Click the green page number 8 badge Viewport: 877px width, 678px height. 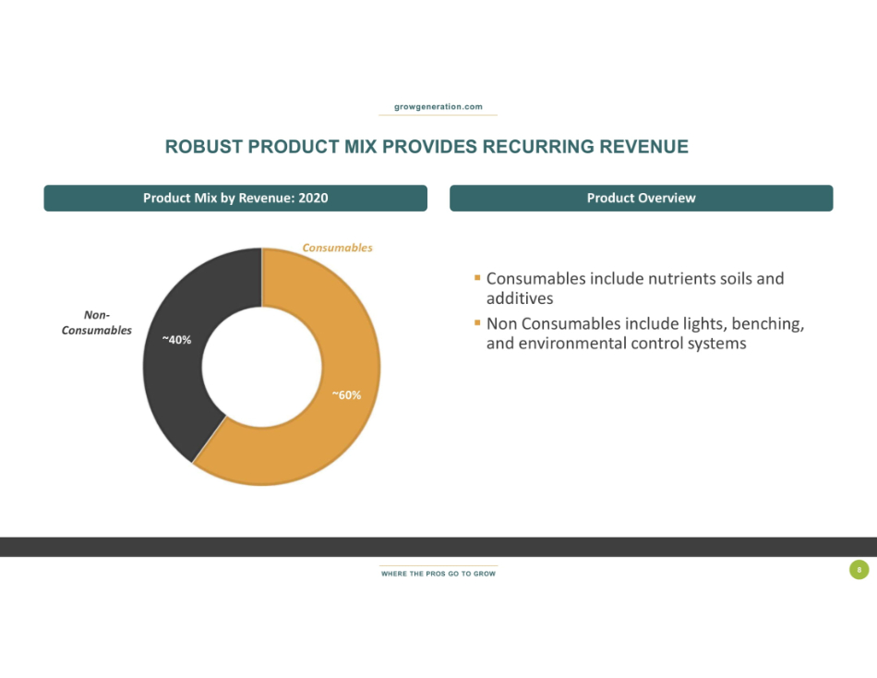859,570
